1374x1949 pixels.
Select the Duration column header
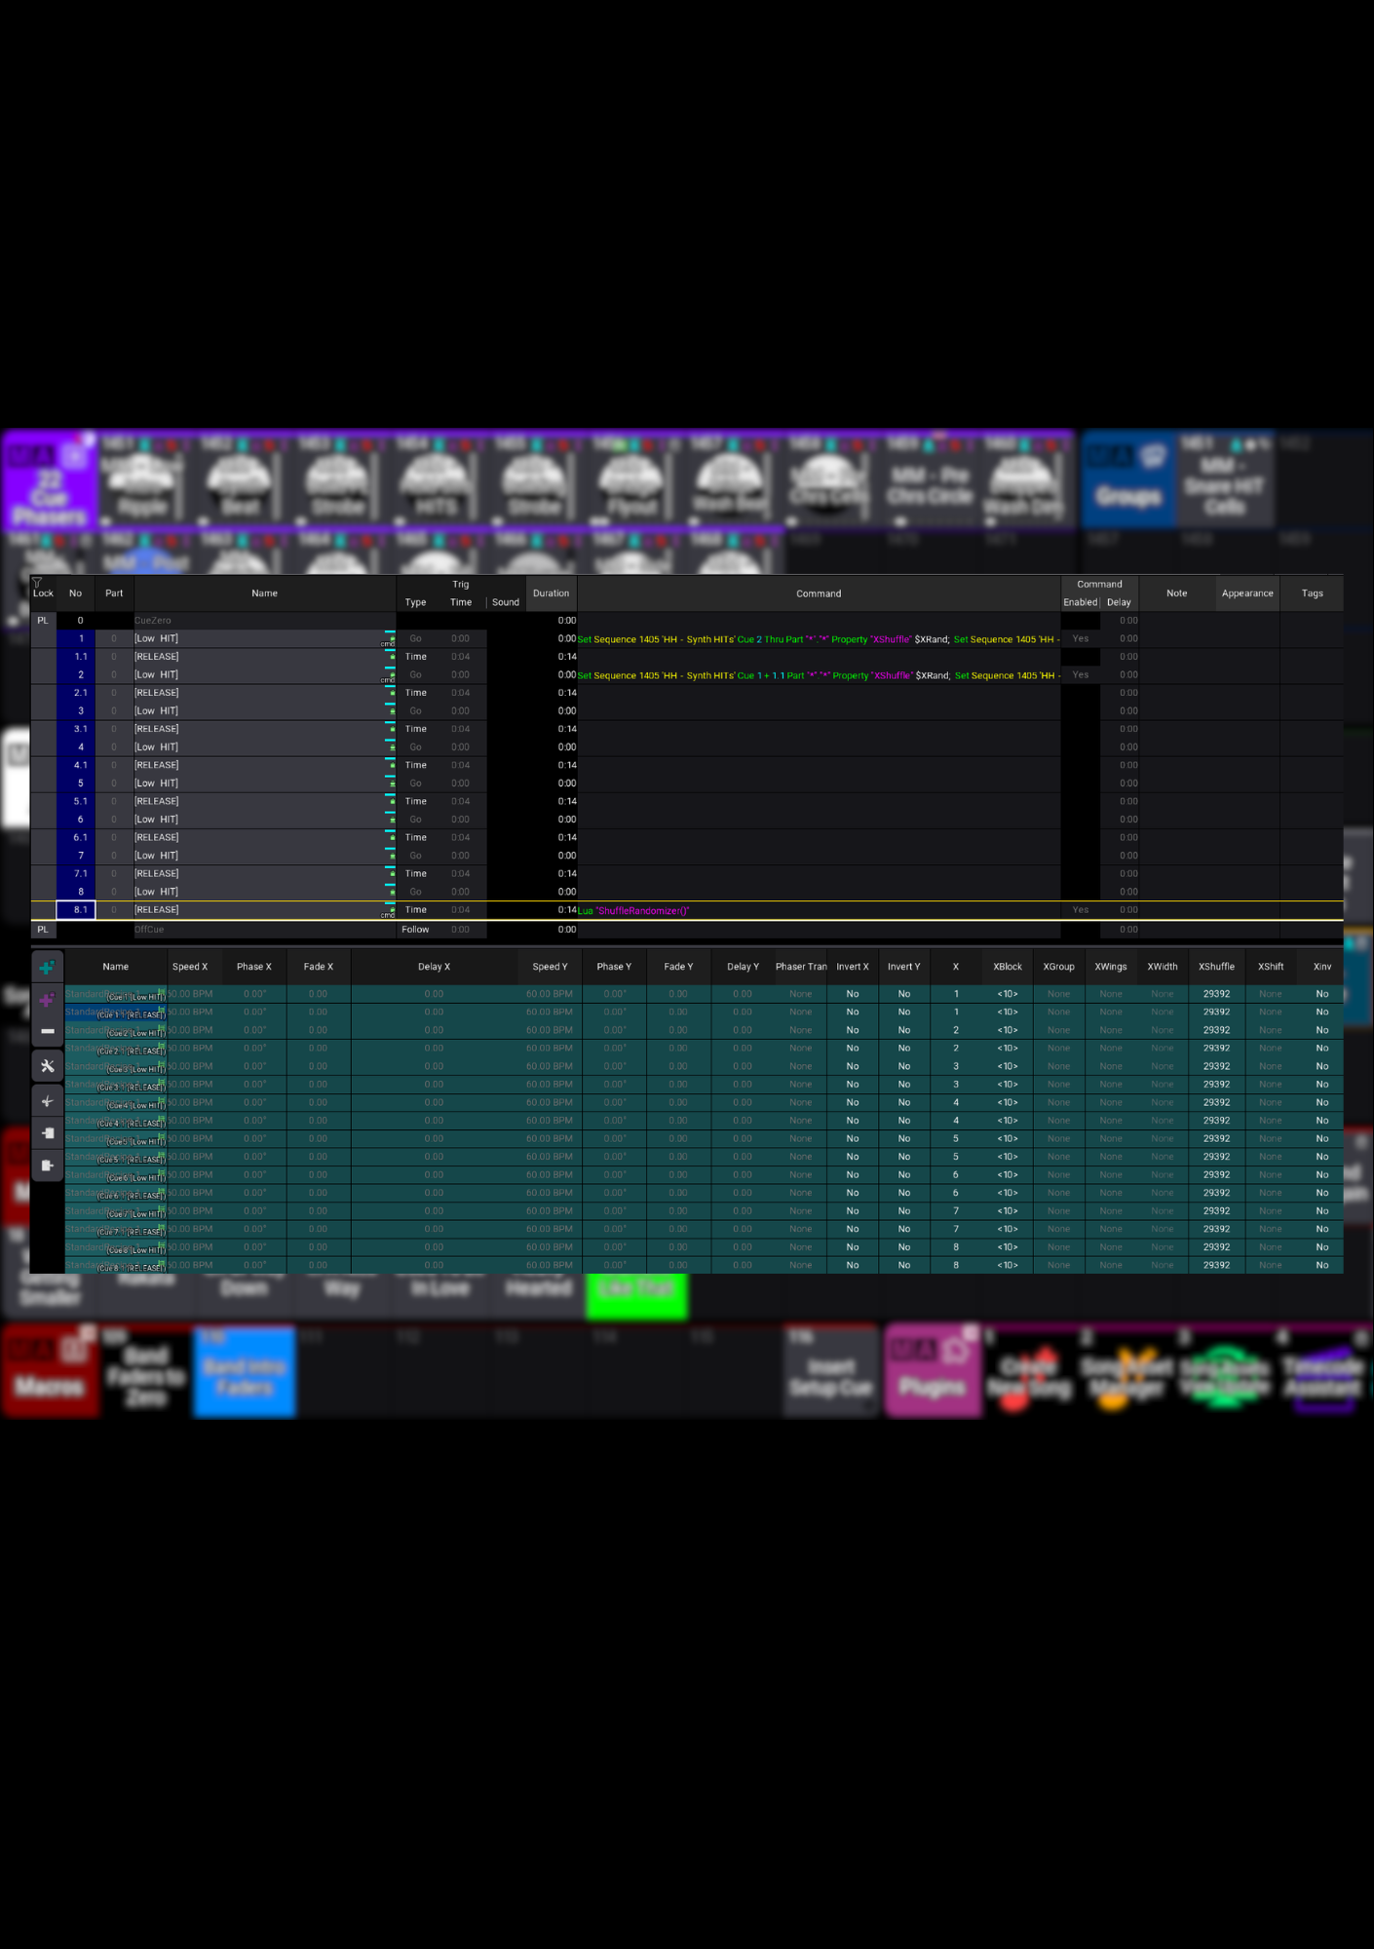coord(552,593)
